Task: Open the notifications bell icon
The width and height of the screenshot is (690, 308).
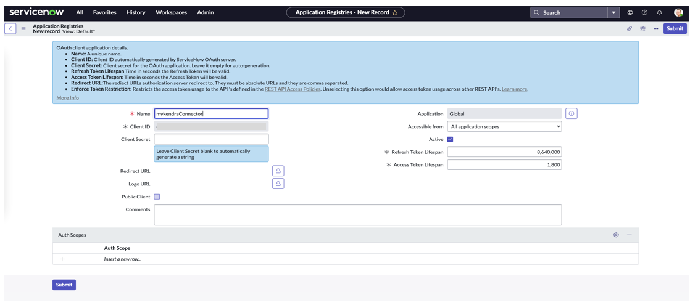Action: [x=659, y=13]
